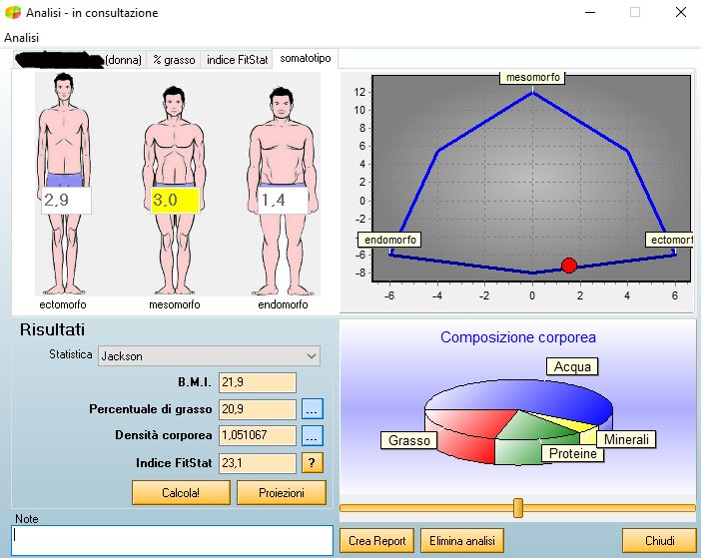Open Proiezioni button

coord(282,493)
